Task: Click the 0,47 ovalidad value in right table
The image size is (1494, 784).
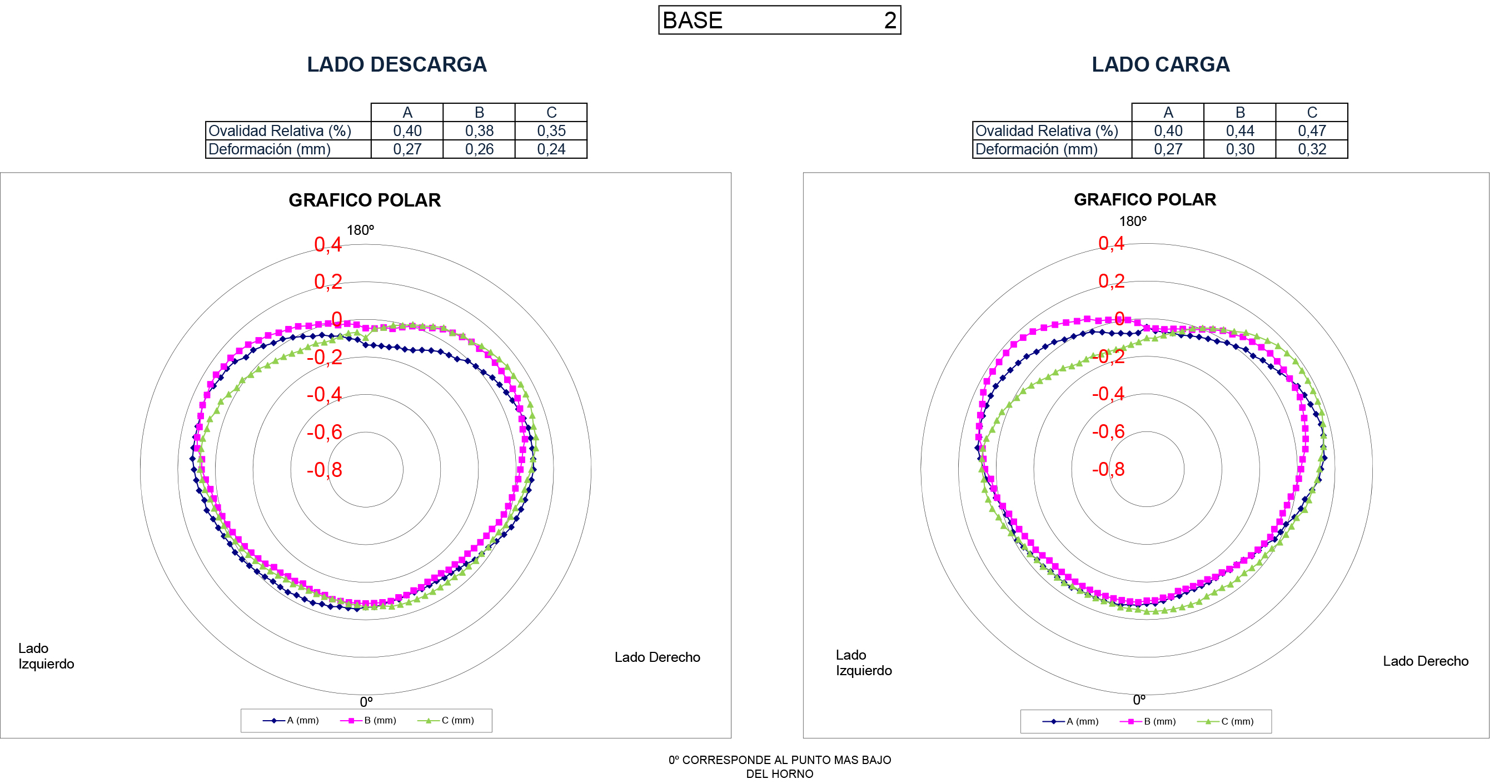Action: [x=1311, y=131]
